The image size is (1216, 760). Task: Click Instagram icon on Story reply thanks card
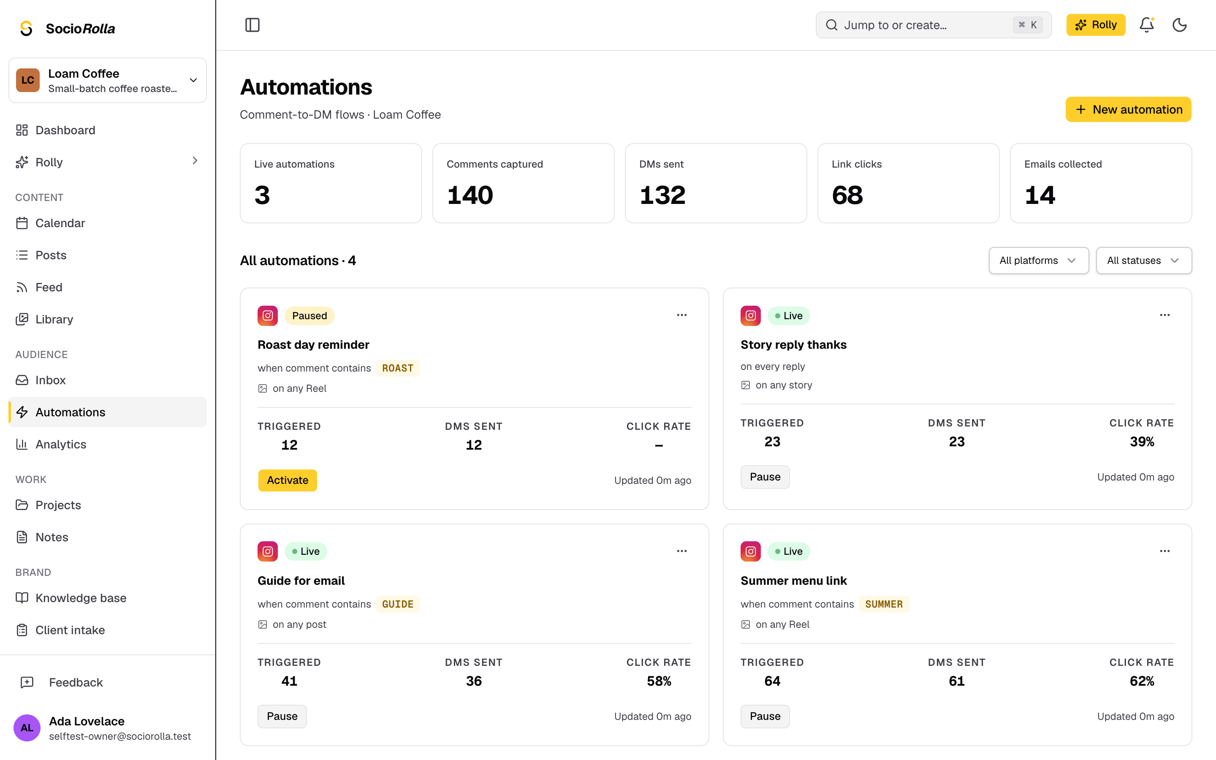(751, 316)
